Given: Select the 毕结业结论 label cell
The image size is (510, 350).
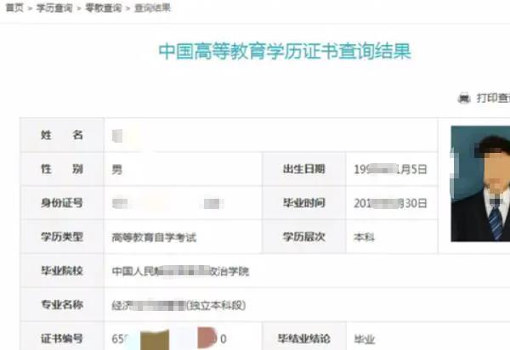Looking at the screenshot, I should coord(303,338).
